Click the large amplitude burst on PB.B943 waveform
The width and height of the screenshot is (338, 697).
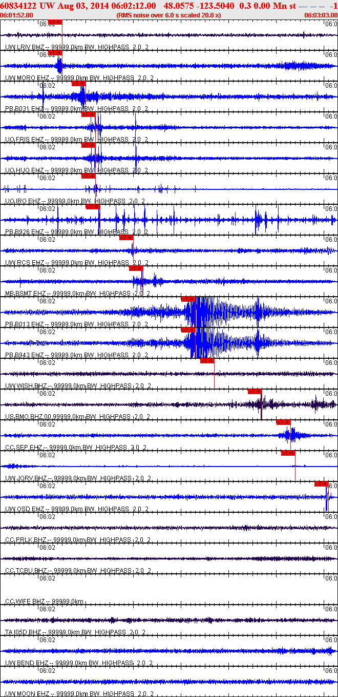204,342
